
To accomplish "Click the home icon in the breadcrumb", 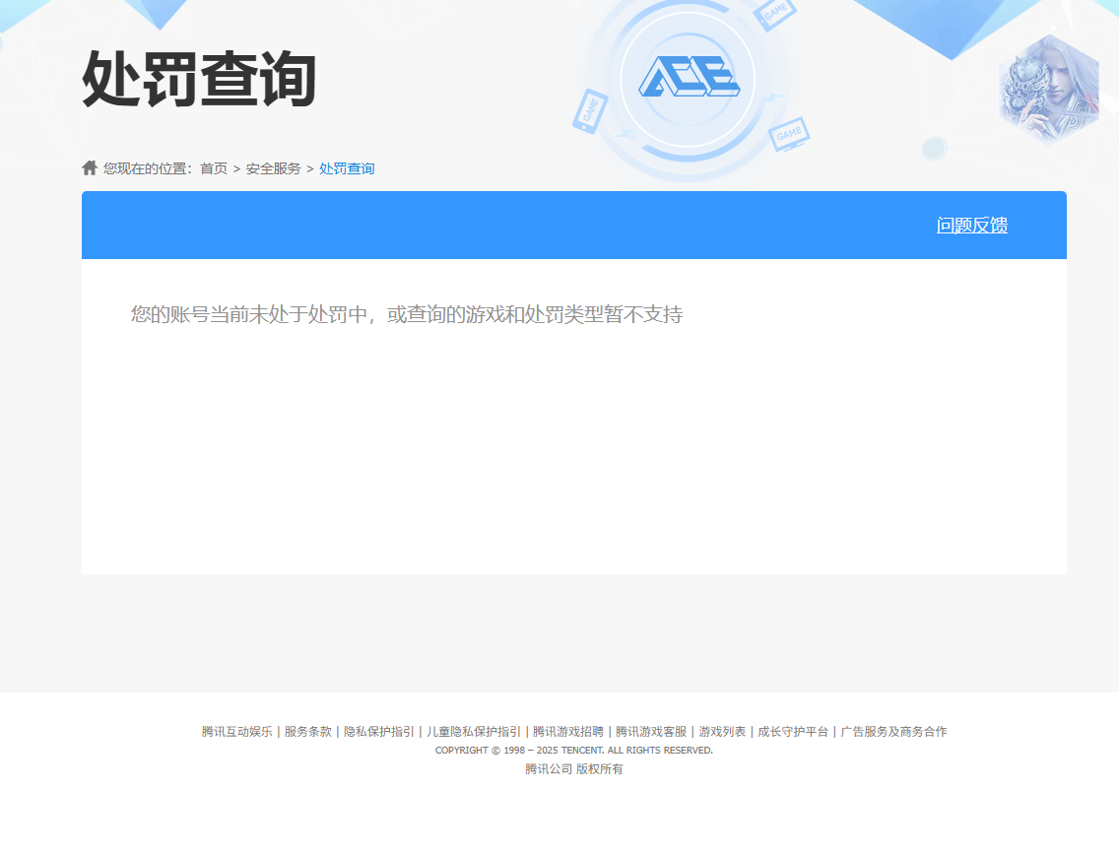I will (x=88, y=167).
